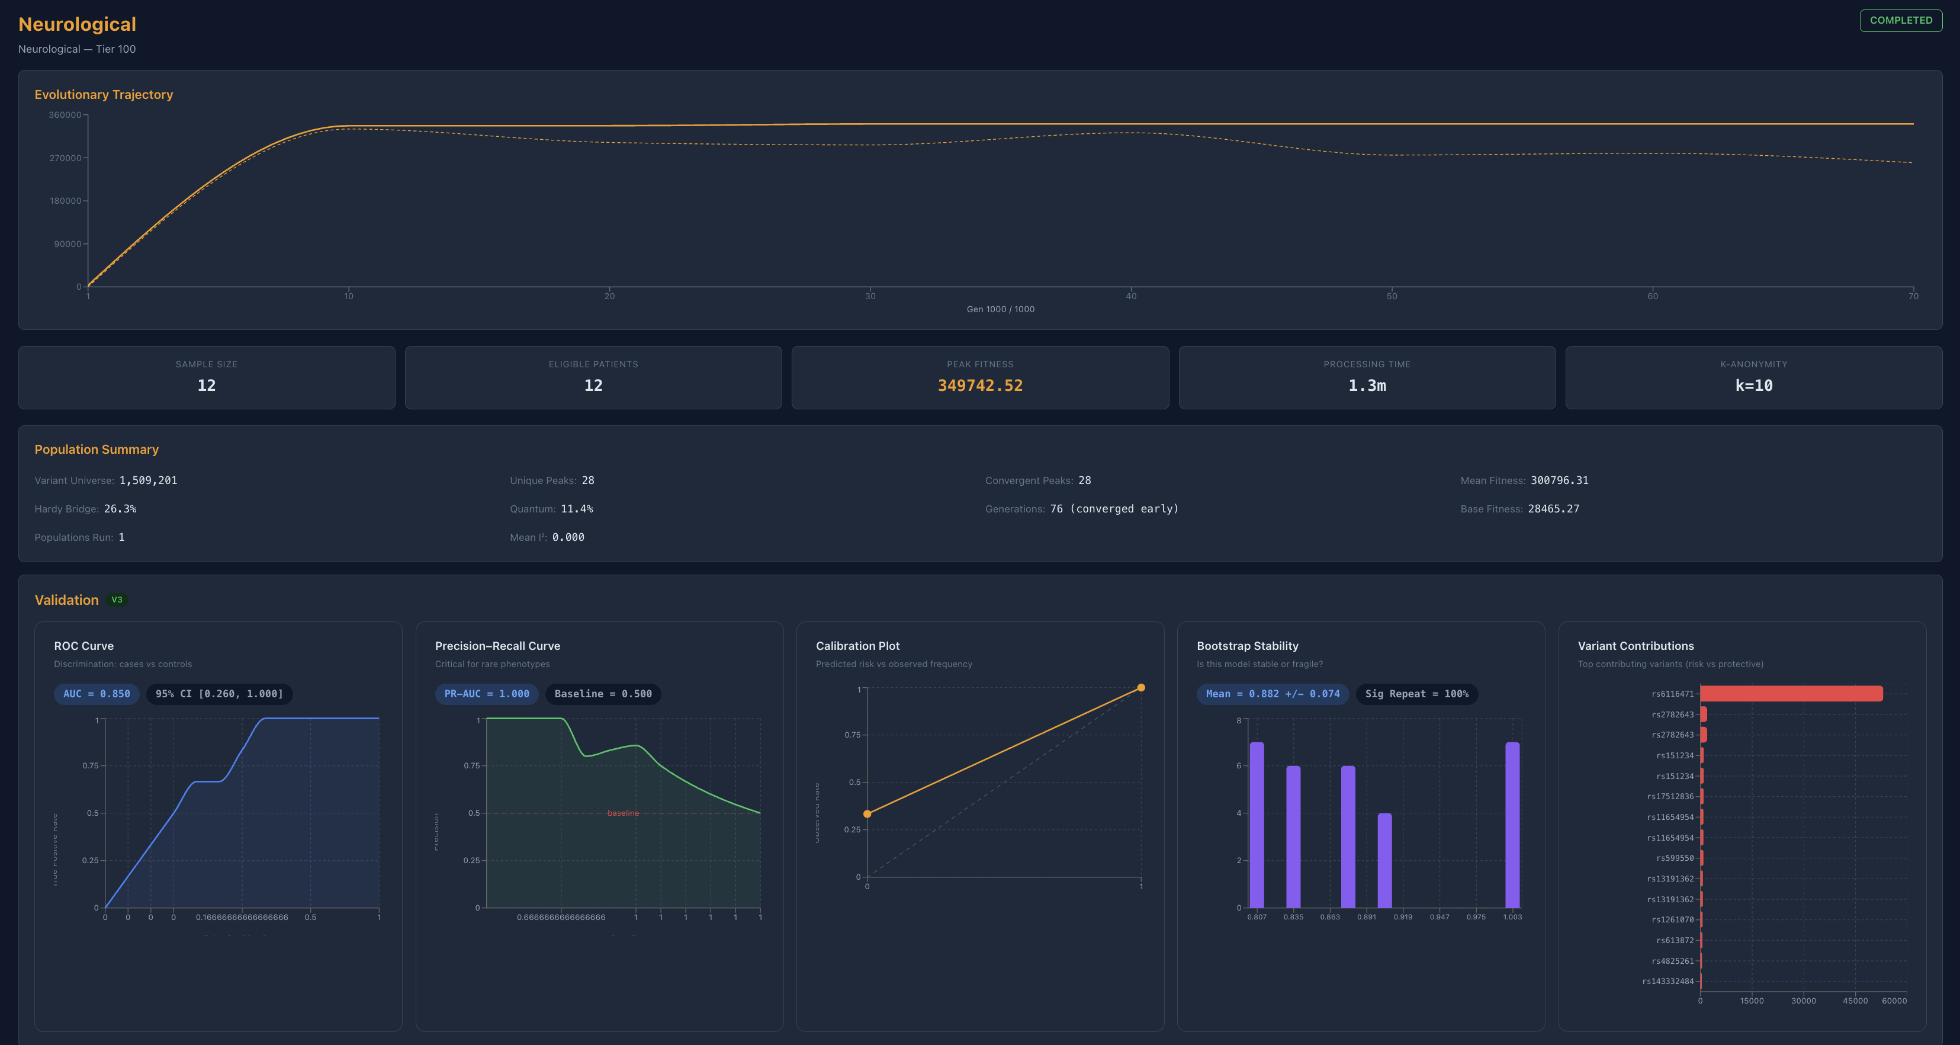
Task: Click the red baseline label on PR curve
Action: (x=623, y=813)
